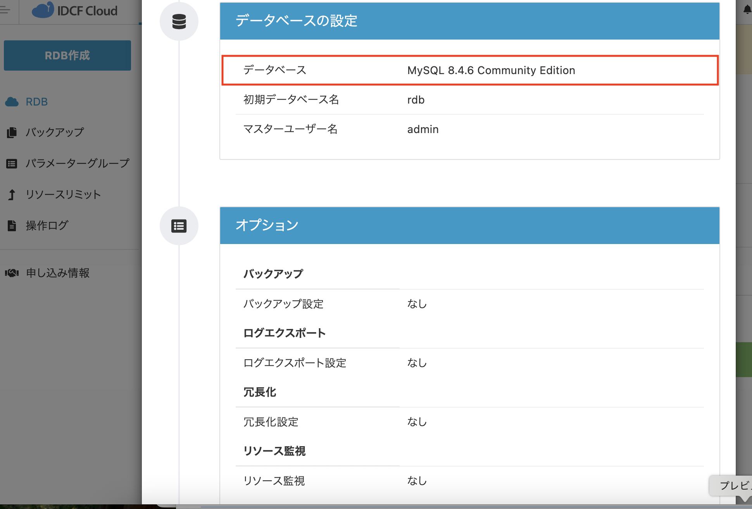The image size is (752, 509).
Task: Click the backup copy sidebar icon
Action: [12, 133]
